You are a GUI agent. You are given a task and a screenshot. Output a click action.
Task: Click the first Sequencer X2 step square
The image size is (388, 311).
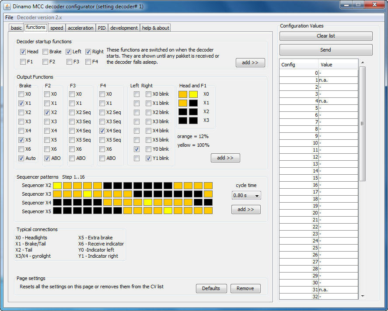57,186
